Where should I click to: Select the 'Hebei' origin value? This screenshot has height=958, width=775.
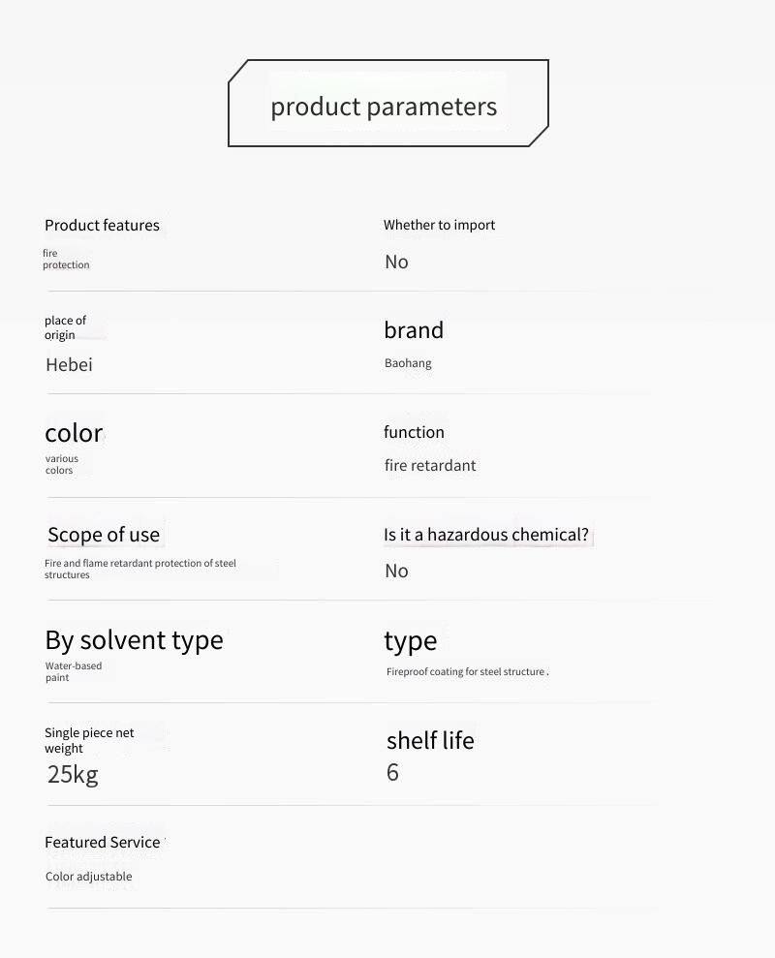(x=69, y=365)
